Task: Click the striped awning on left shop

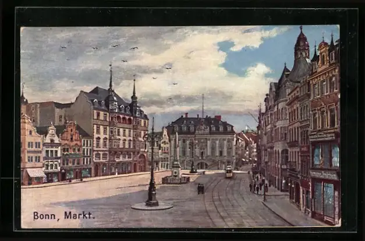Action: click(x=36, y=172)
